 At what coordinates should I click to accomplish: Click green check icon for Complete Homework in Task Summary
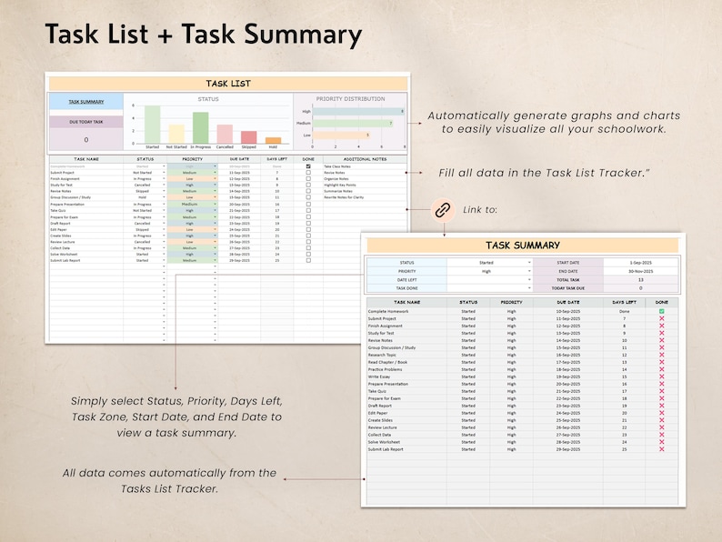(x=662, y=311)
